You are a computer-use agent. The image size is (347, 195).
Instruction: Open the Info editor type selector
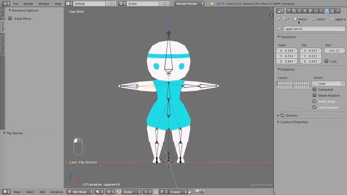(x=5, y=4)
